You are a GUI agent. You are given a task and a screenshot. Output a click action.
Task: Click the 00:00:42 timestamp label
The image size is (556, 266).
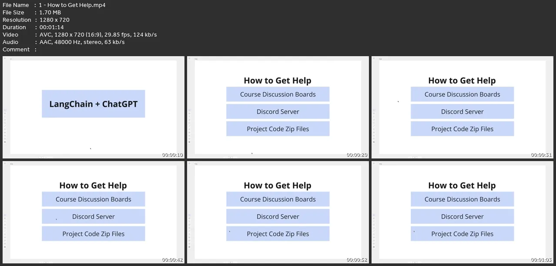[173, 260]
